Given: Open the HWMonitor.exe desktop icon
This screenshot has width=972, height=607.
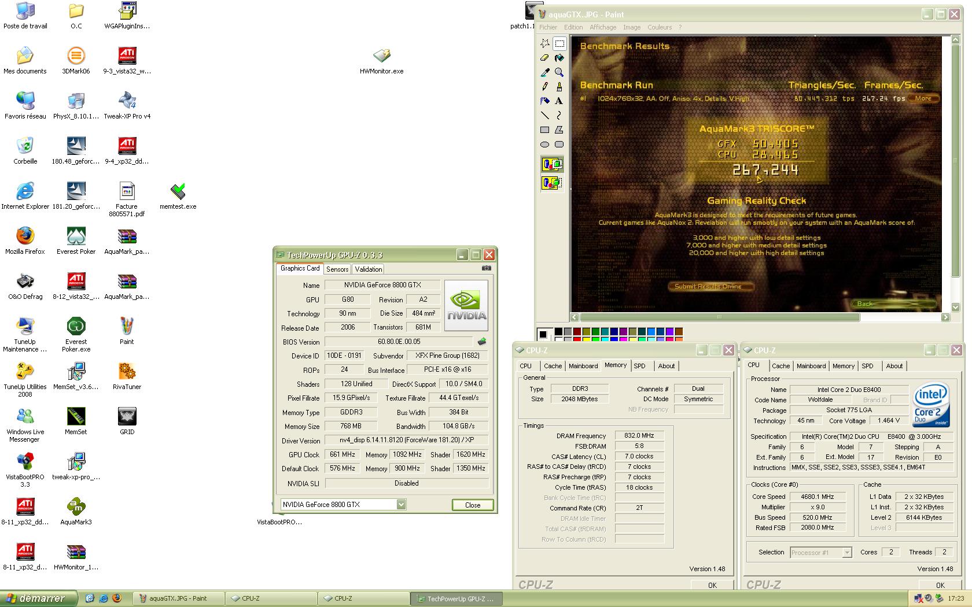Looking at the screenshot, I should 382,61.
